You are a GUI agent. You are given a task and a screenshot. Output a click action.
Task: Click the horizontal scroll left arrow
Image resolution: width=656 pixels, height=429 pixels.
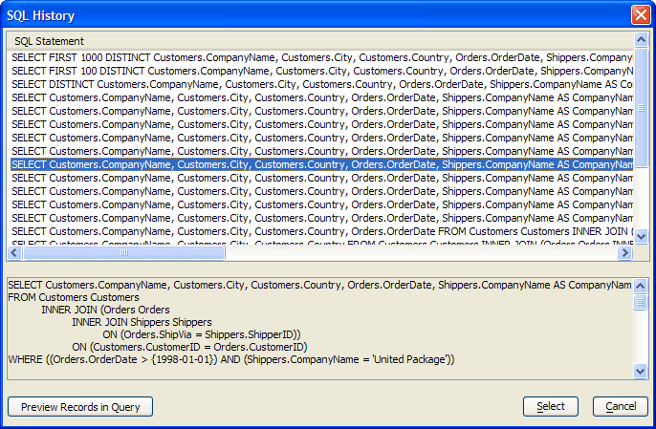click(x=14, y=252)
